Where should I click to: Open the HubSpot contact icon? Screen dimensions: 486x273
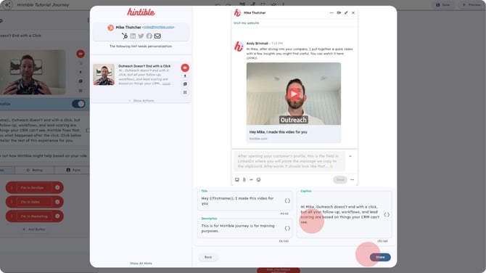125,36
